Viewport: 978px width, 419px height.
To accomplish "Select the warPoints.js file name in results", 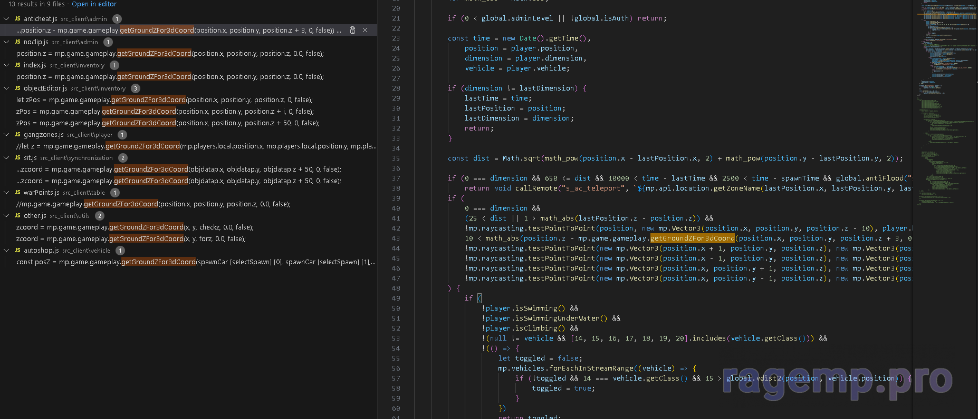I will pos(42,192).
